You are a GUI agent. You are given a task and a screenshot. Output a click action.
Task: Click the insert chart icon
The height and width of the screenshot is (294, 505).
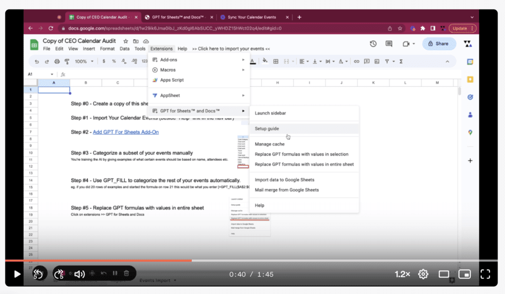pos(377,62)
